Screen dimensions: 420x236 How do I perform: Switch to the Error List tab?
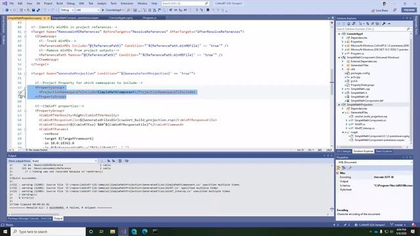[46, 218]
